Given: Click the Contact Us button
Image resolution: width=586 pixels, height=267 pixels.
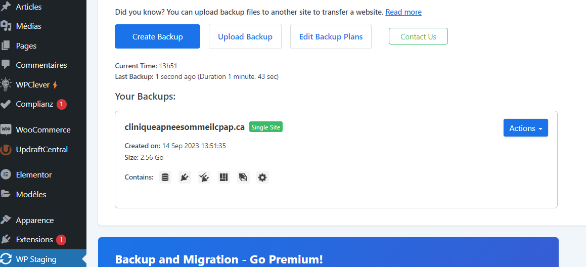Looking at the screenshot, I should 418,36.
